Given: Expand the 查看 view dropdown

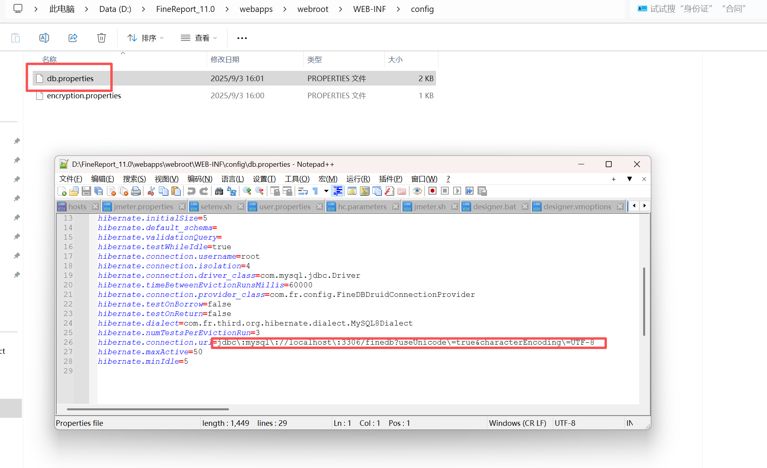Looking at the screenshot, I should pos(199,38).
